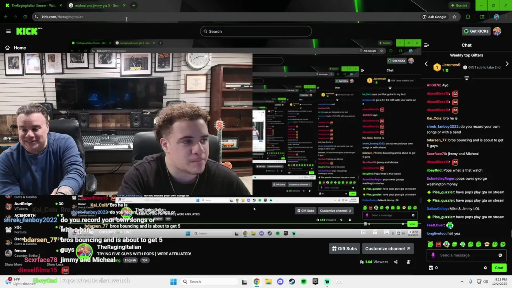Viewport: 512px width, 288px height.
Task: Open the Chrome three-dot menu
Action: (x=507, y=17)
